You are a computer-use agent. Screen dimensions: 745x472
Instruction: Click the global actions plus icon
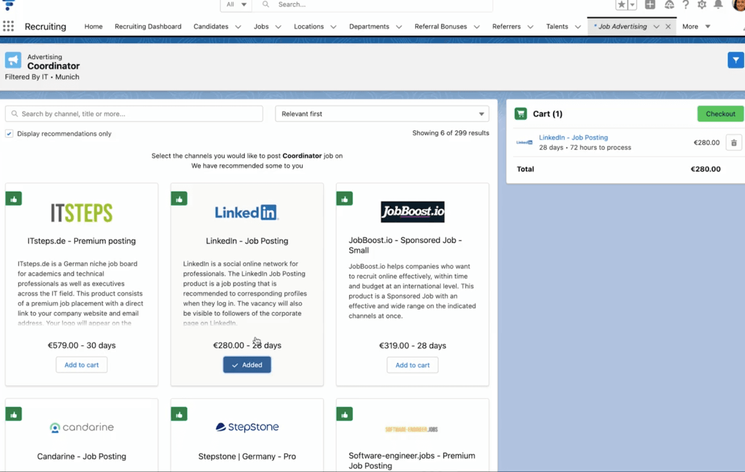click(650, 5)
